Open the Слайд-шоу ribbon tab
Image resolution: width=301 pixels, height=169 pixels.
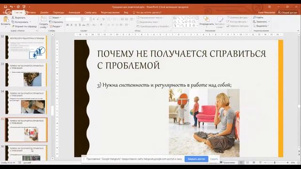[x=90, y=13]
